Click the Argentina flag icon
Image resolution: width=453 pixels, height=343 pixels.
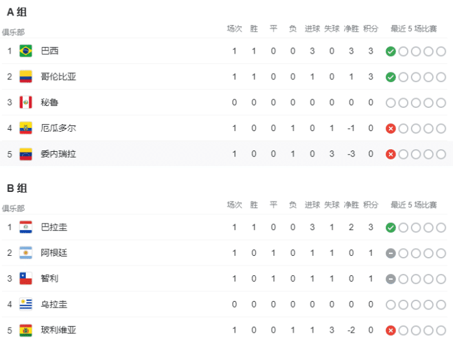(26, 253)
